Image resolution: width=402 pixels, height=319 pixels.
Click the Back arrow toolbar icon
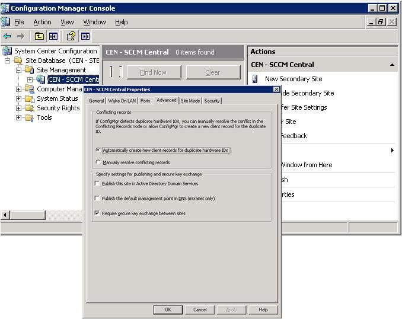point(7,36)
